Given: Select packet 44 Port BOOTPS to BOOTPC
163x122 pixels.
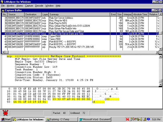Looking at the screenshot, I should pyautogui.click(x=80, y=44).
